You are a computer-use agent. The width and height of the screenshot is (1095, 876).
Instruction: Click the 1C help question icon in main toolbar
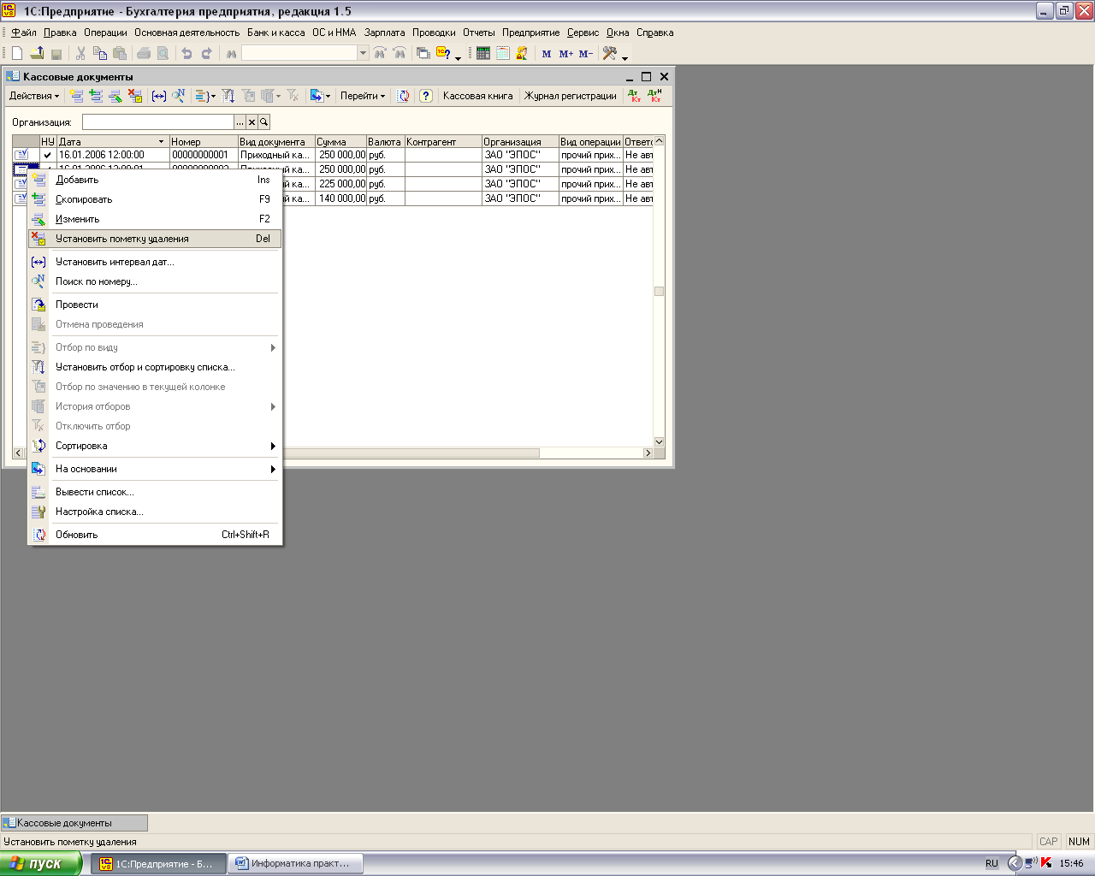click(x=443, y=53)
